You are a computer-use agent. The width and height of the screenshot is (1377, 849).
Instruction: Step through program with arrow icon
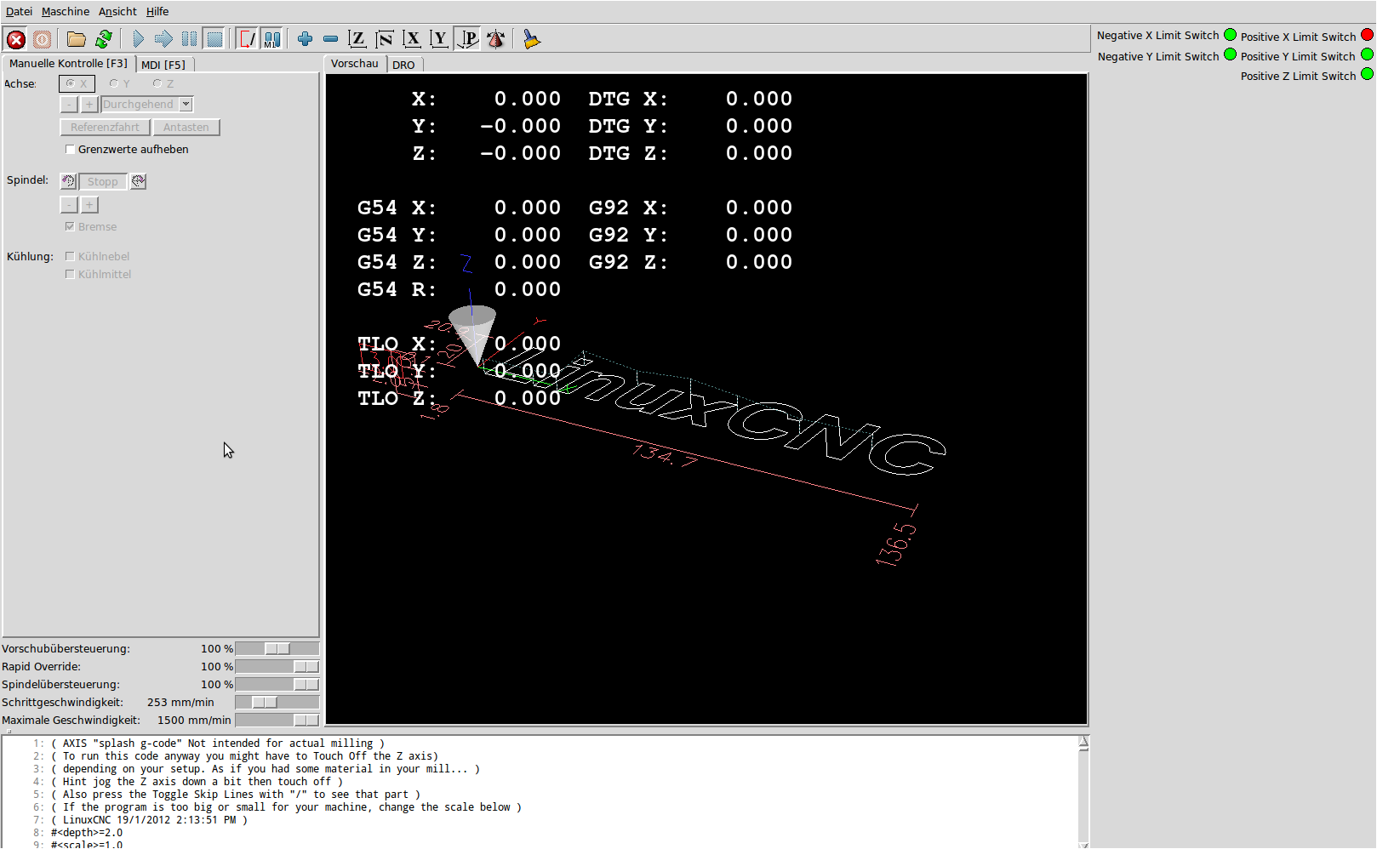(x=163, y=39)
